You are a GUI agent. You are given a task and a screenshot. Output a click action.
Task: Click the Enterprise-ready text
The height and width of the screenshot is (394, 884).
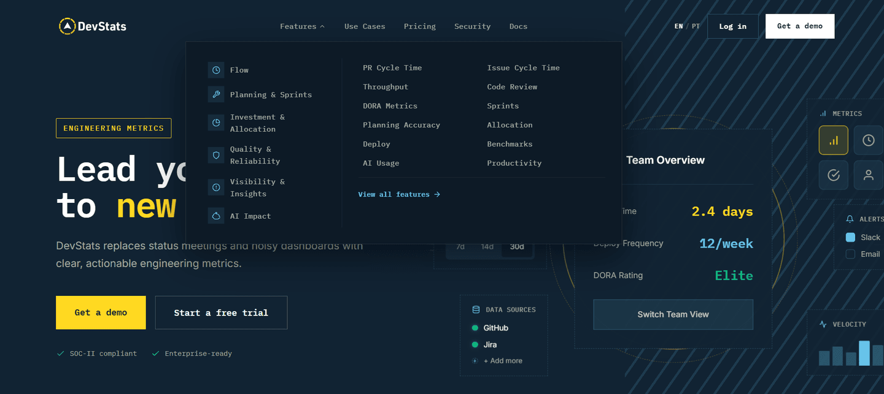pos(198,354)
